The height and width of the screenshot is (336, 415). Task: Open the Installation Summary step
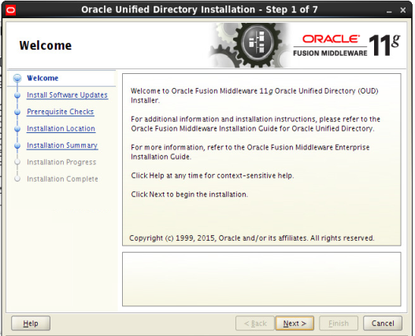coord(62,146)
